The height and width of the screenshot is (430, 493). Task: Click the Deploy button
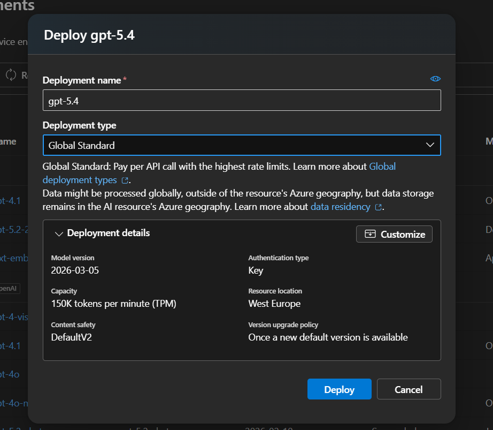click(x=339, y=389)
